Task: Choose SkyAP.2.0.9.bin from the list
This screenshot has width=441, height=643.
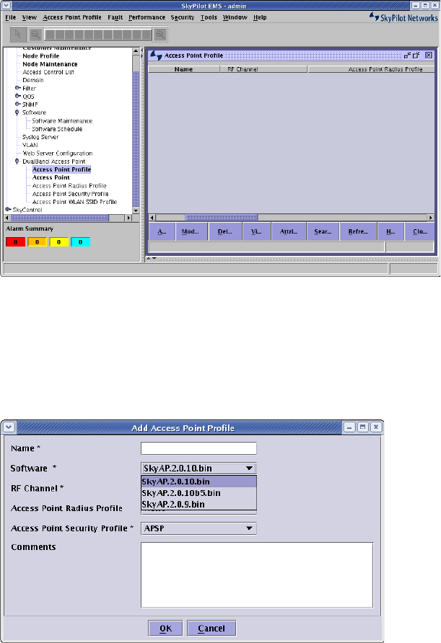Action: tap(198, 504)
